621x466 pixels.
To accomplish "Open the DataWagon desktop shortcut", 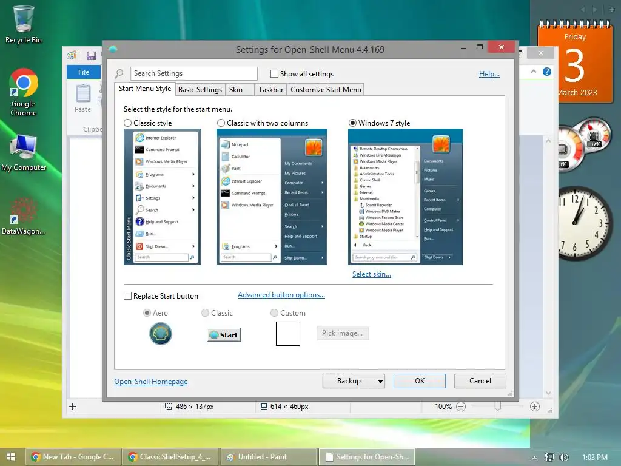I will (24, 217).
